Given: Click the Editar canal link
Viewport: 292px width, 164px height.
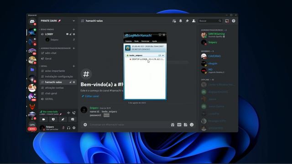Looking at the screenshot, I should click(x=90, y=96).
